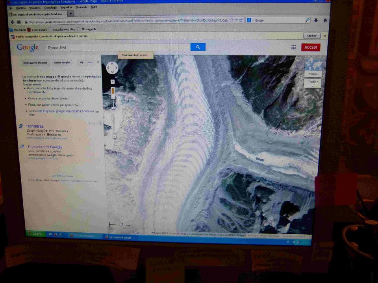Reload the page
The width and height of the screenshot is (378, 283).
coord(241,20)
